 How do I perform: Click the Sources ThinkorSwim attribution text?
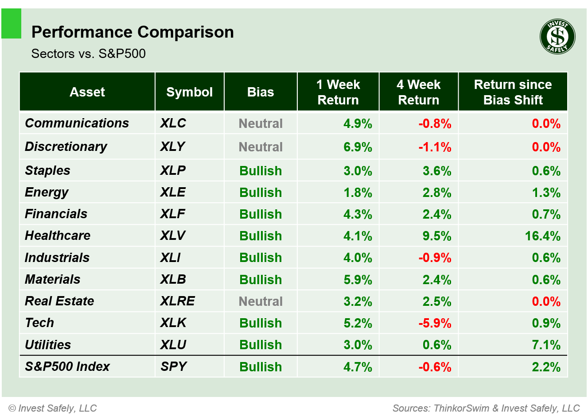point(486,408)
